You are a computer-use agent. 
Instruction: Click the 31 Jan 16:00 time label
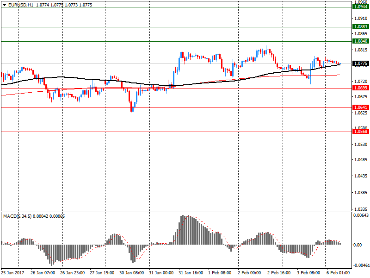191,273
